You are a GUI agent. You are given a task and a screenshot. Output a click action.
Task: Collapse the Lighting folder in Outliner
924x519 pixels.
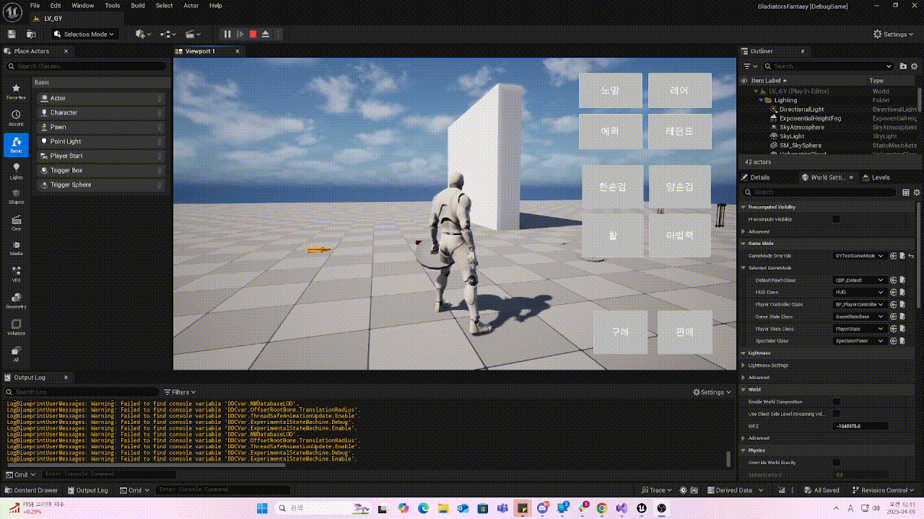tap(761, 100)
